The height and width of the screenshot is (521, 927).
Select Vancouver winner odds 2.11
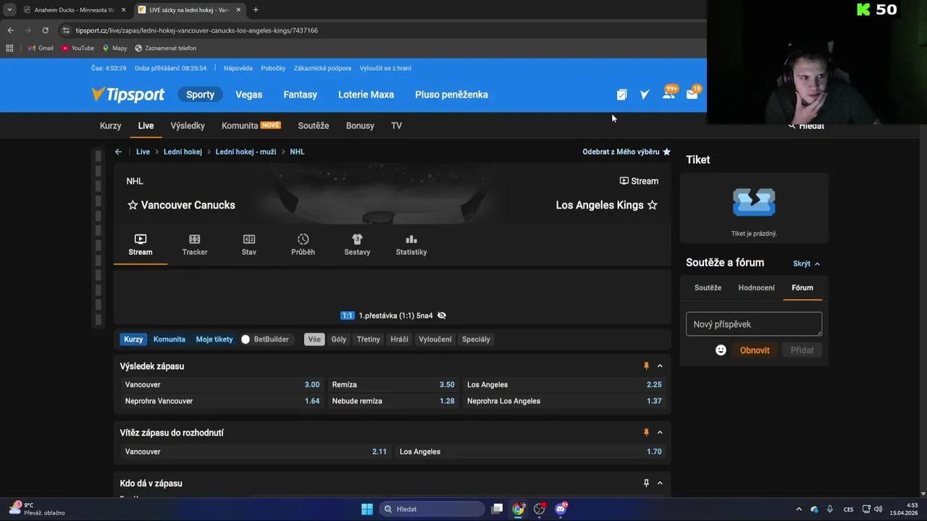tap(256, 452)
